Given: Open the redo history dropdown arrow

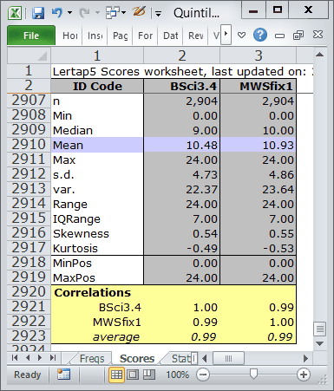Looking at the screenshot, I should [97, 13].
